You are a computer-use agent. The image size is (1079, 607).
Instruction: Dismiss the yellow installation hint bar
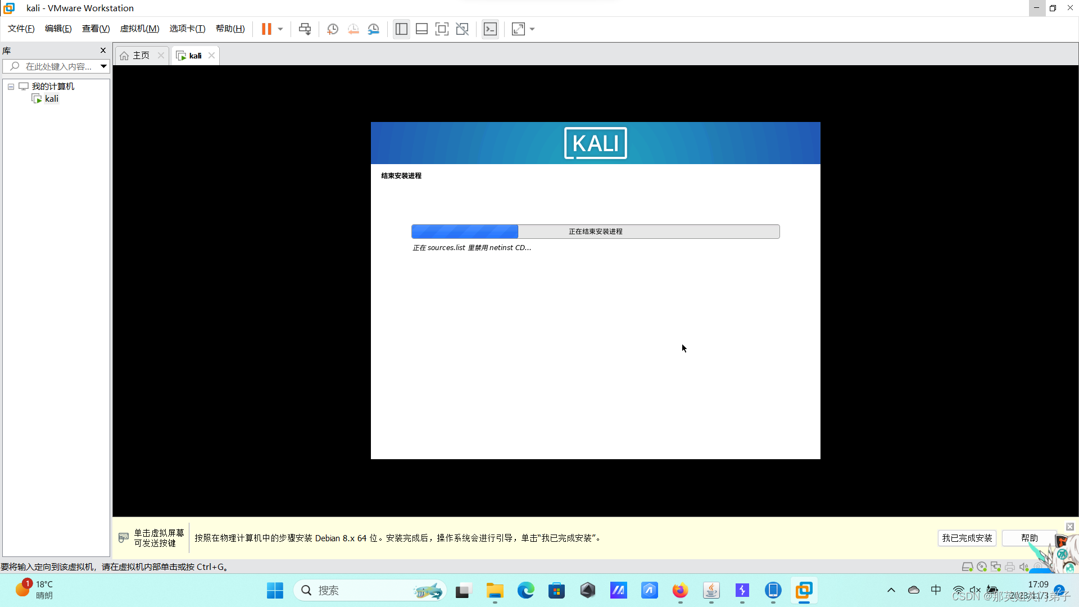[1070, 527]
